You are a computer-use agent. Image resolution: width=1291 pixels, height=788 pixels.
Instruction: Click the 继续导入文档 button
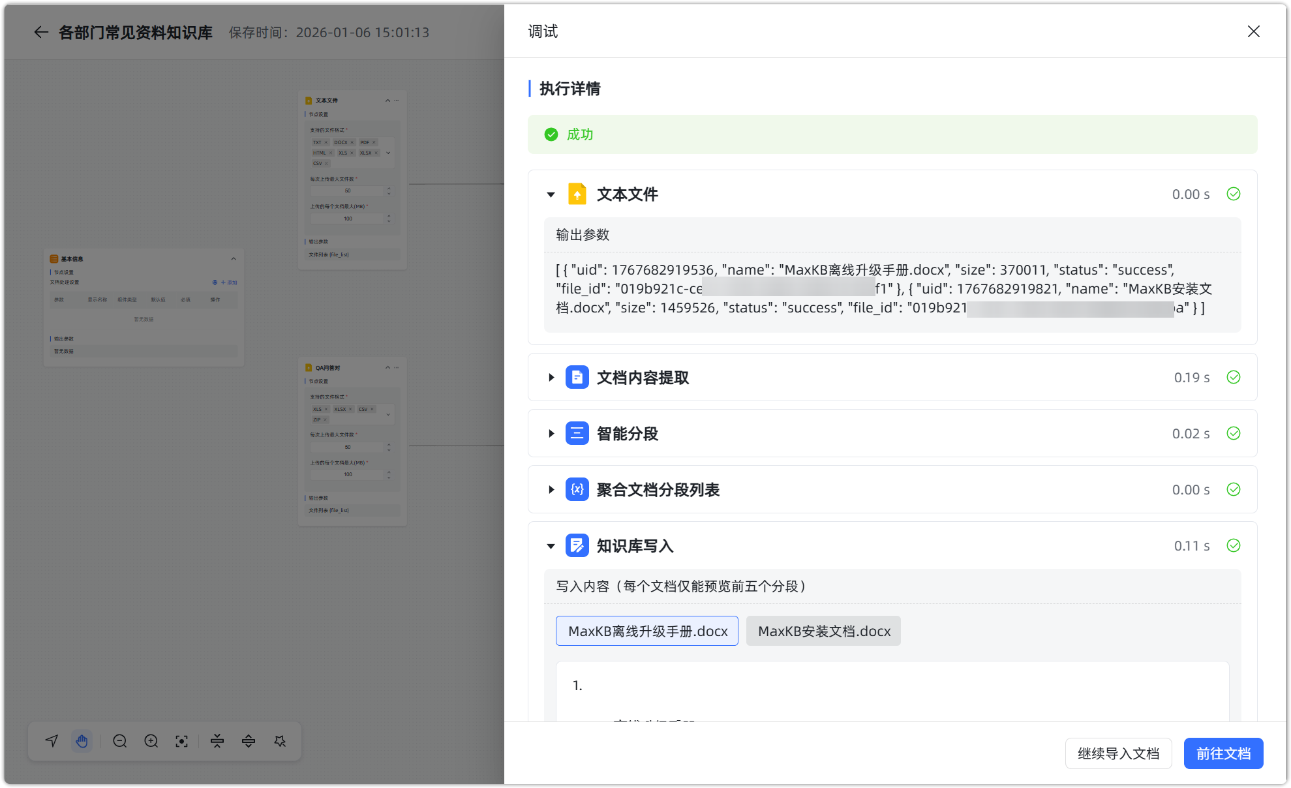click(1118, 753)
